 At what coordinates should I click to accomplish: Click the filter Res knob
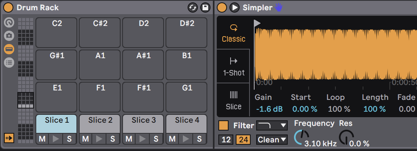346,137
